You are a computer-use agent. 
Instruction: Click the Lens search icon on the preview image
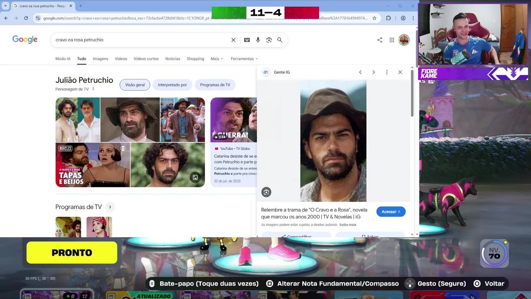[x=266, y=192]
